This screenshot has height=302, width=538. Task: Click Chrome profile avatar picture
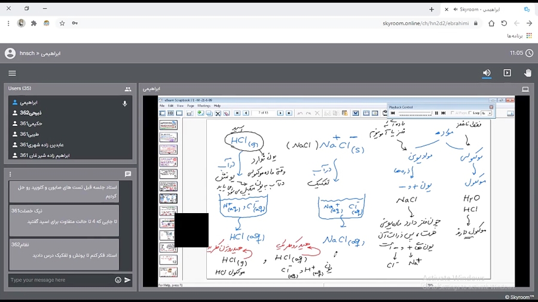pyautogui.click(x=22, y=23)
